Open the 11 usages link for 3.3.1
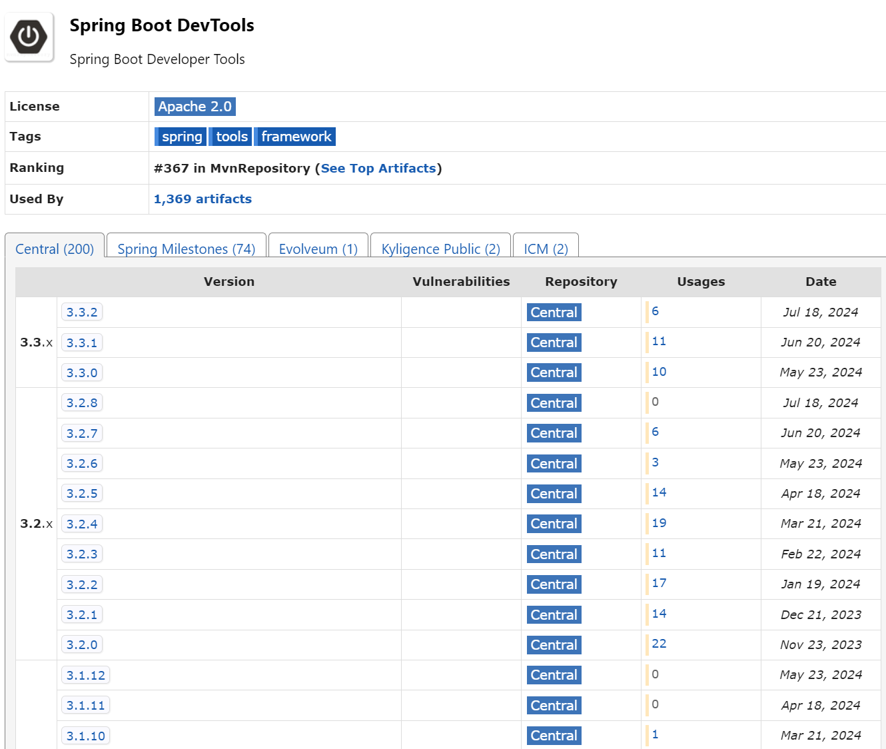The height and width of the screenshot is (749, 886). coord(659,341)
